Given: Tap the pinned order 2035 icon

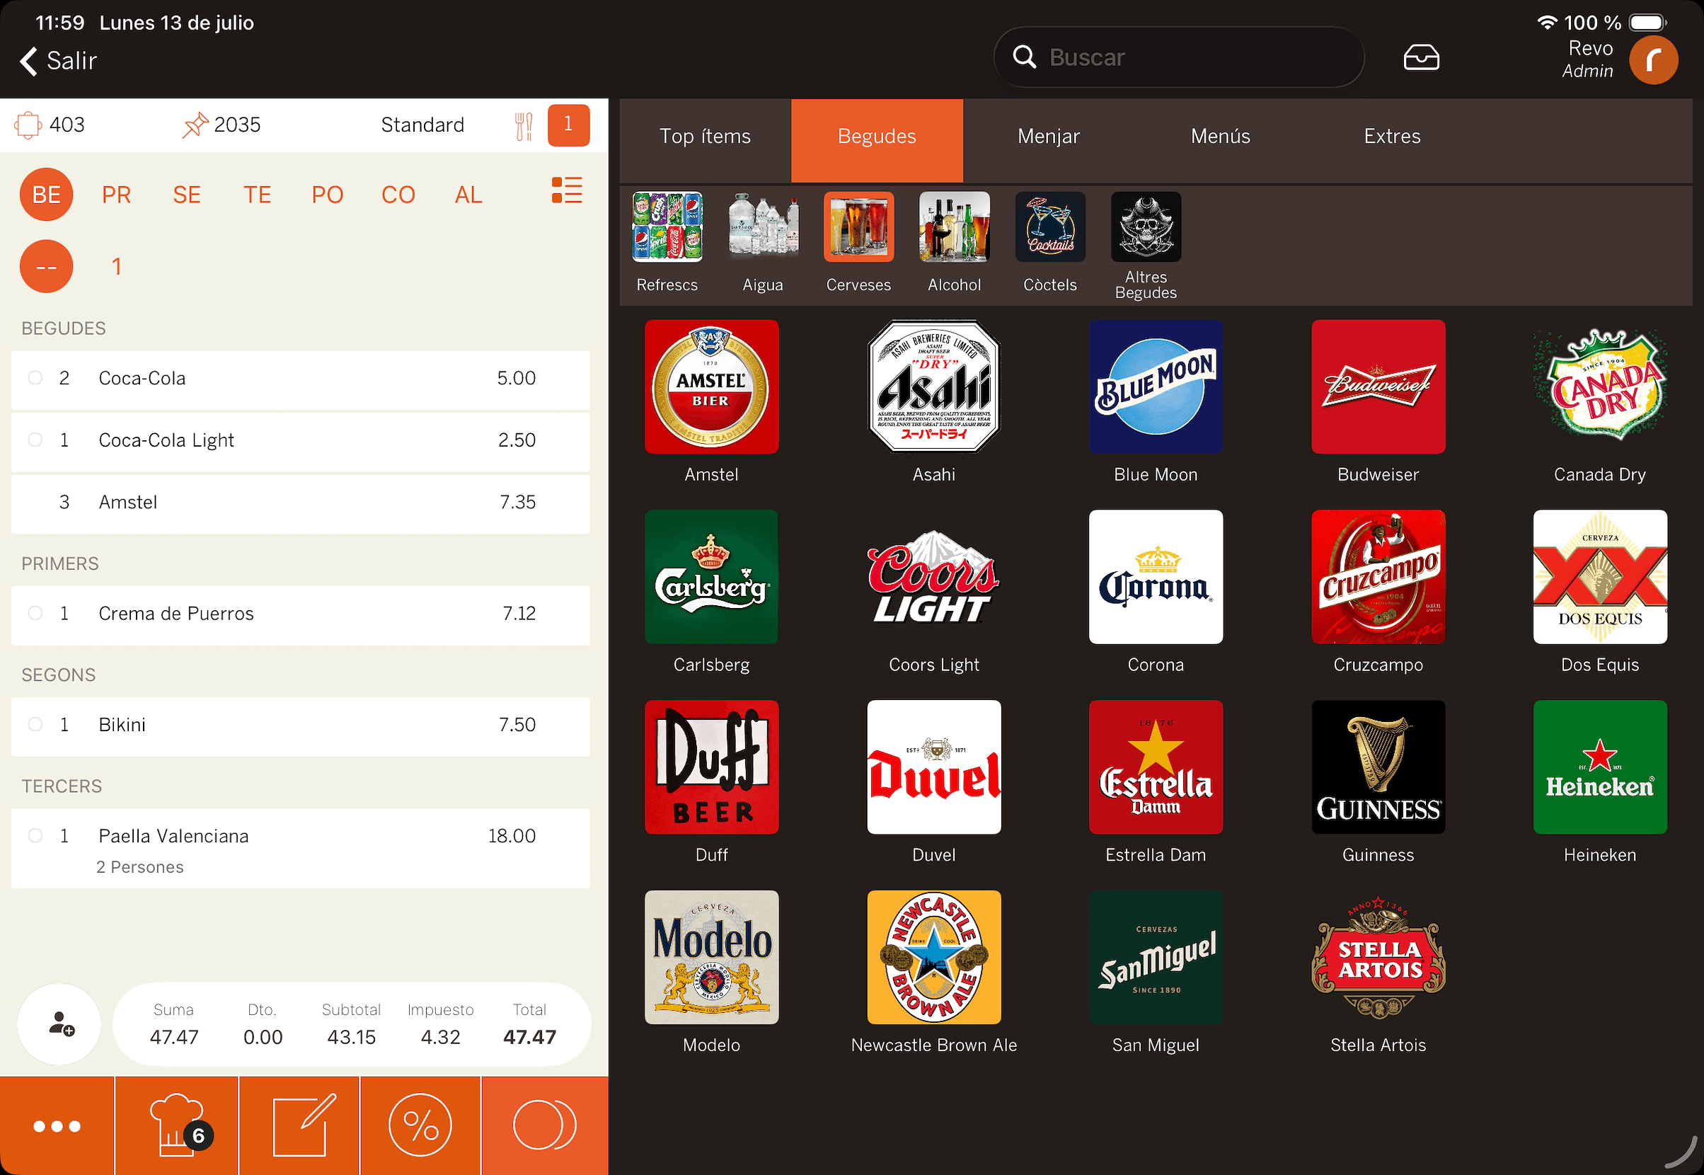Looking at the screenshot, I should point(195,125).
